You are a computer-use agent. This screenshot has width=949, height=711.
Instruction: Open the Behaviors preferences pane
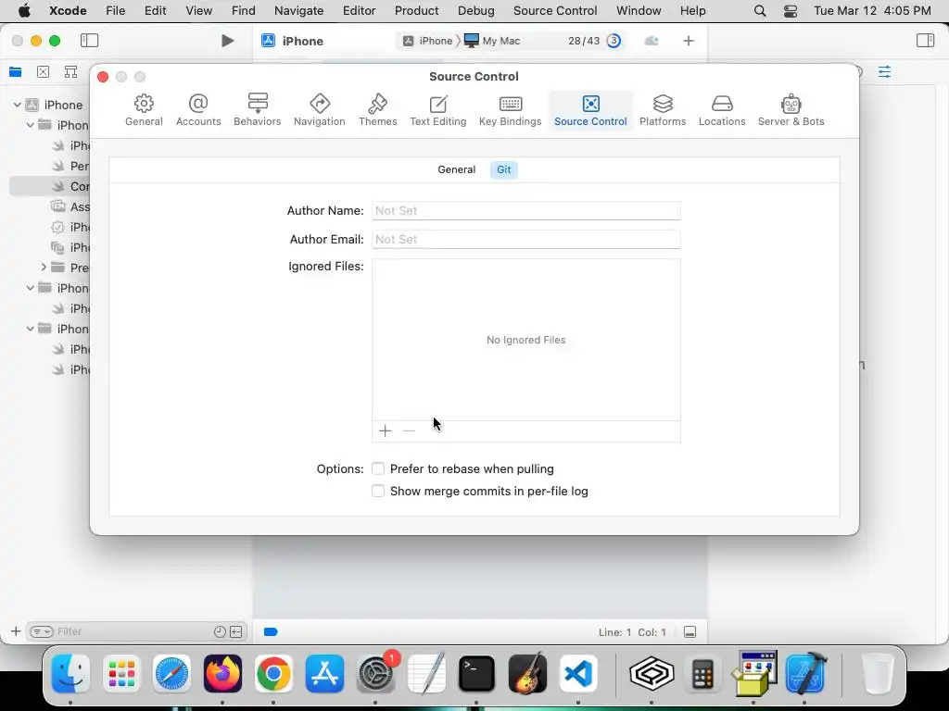point(258,110)
